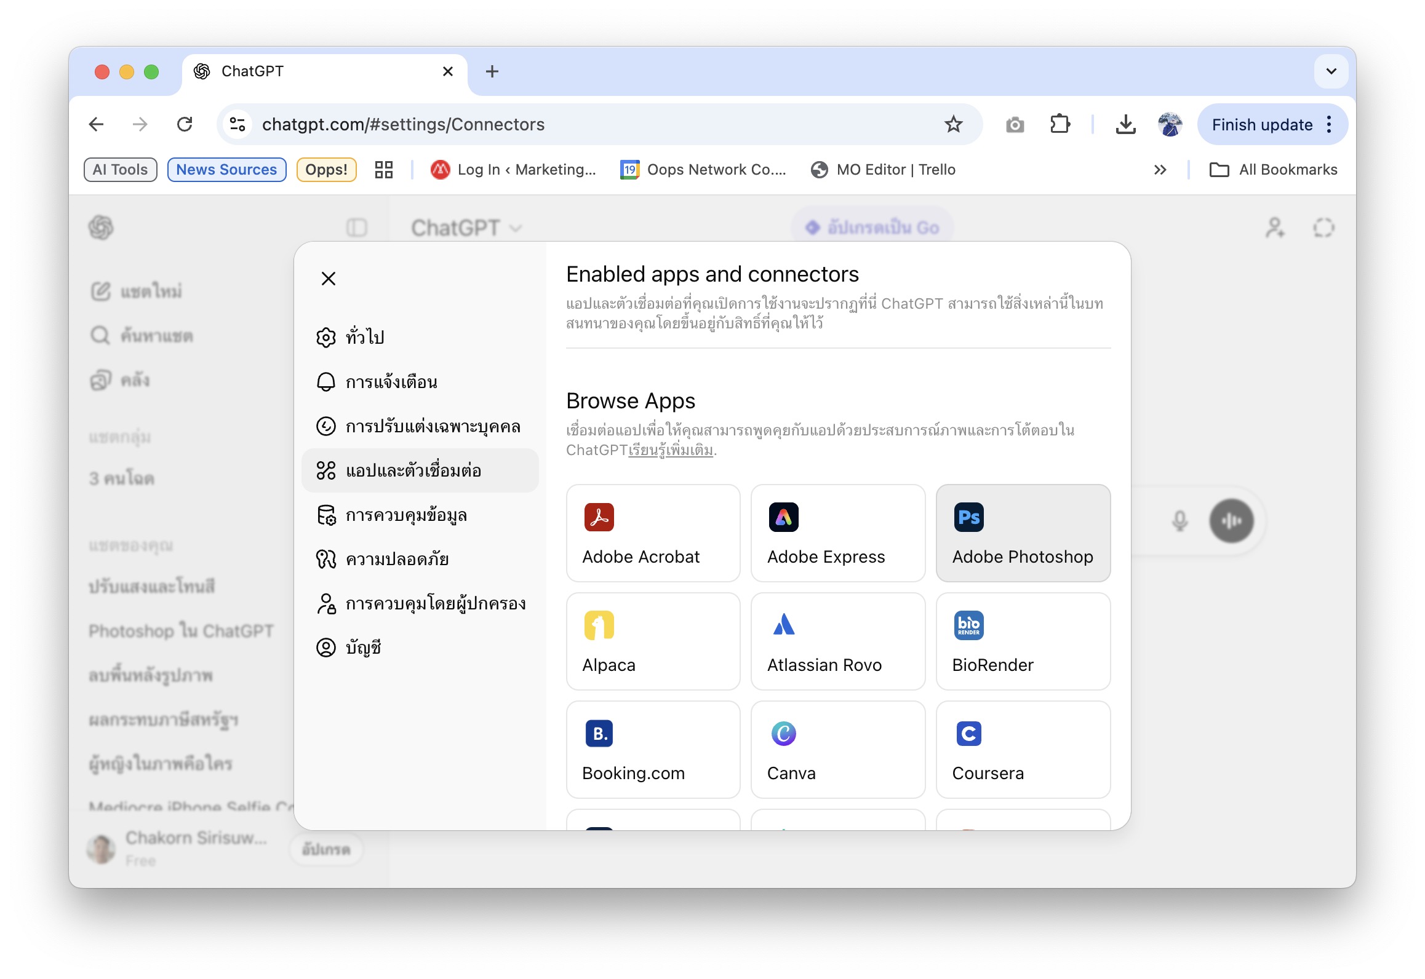1425x979 pixels.
Task: Start voice mode with the waveform button
Action: (x=1232, y=521)
